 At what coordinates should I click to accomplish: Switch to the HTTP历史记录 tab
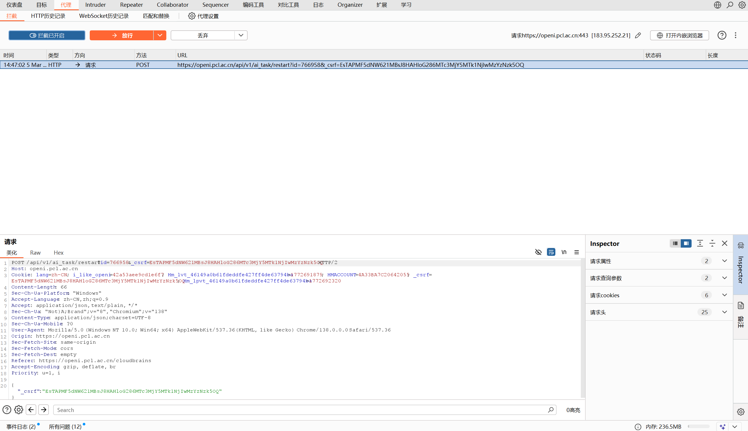point(48,16)
